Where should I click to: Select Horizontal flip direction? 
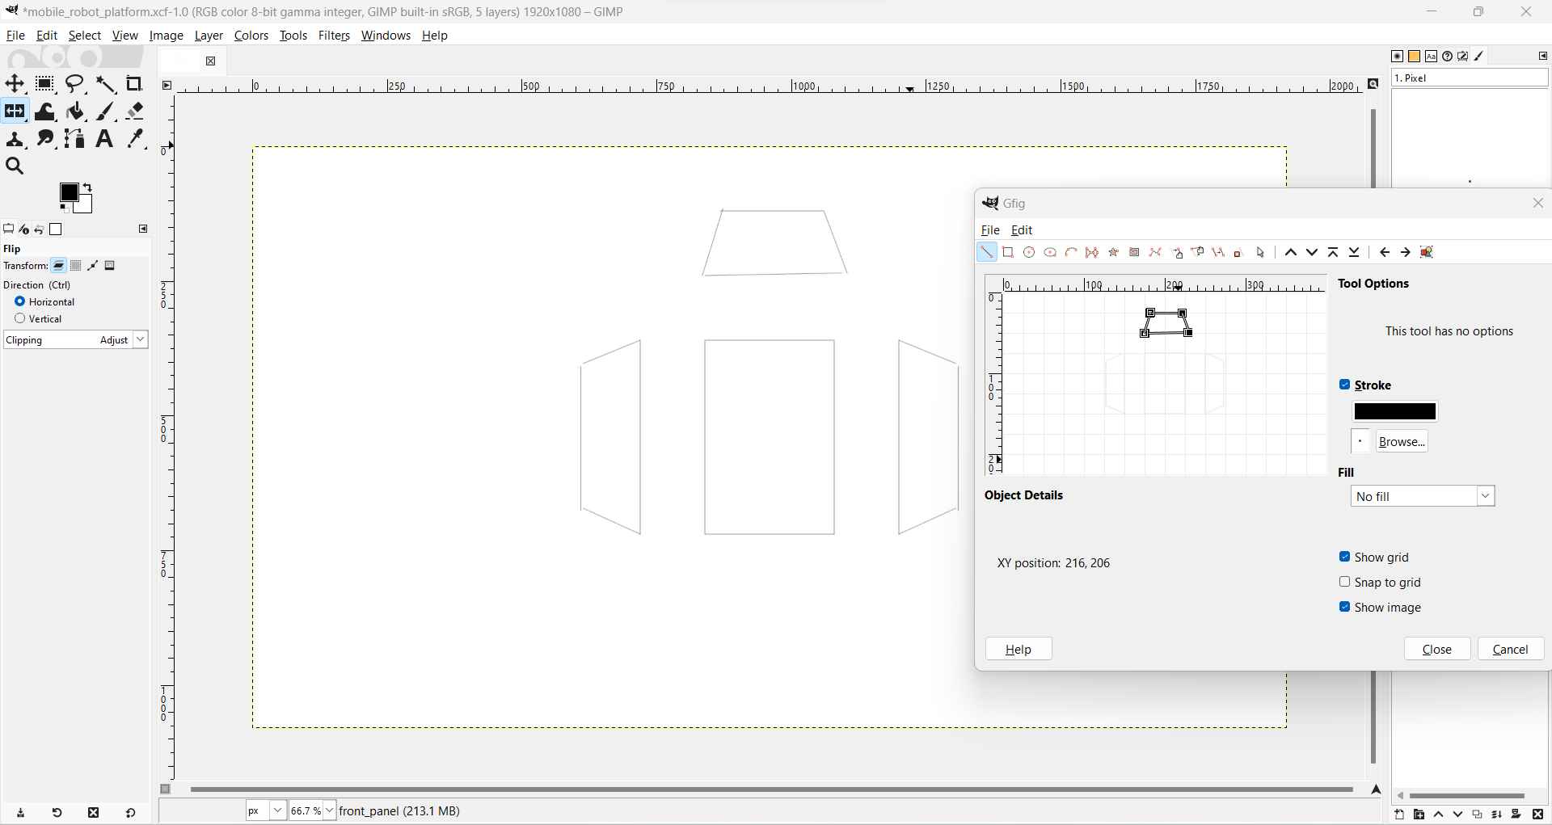point(20,301)
